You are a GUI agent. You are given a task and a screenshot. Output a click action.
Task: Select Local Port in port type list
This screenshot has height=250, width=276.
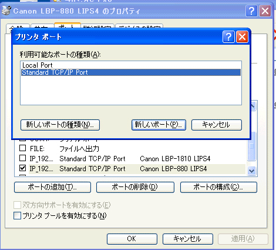131,65
